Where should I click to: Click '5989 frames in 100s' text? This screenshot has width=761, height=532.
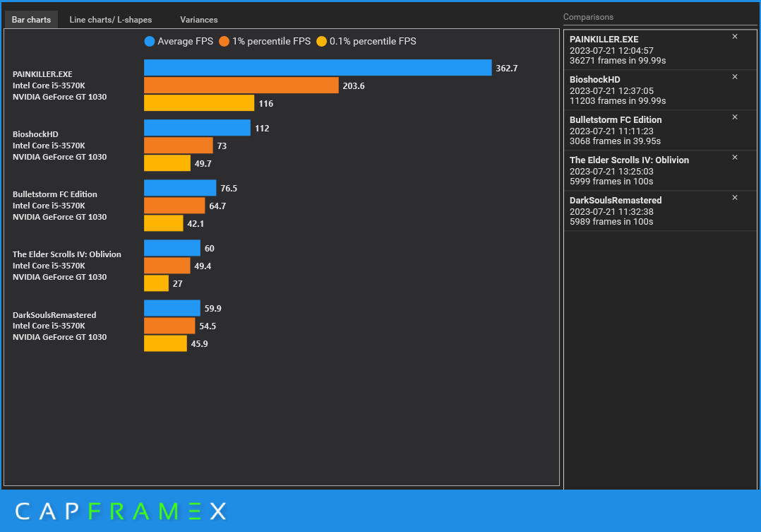point(611,222)
